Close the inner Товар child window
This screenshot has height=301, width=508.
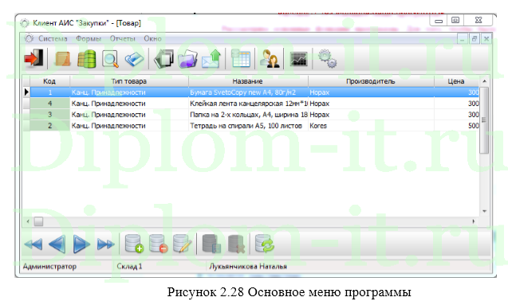coord(486,39)
